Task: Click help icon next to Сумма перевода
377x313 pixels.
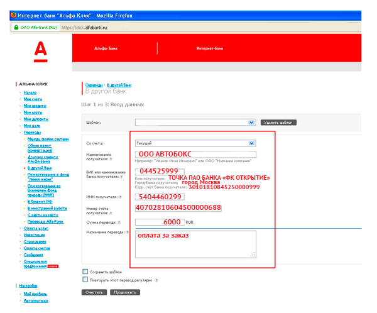Action: (x=119, y=222)
